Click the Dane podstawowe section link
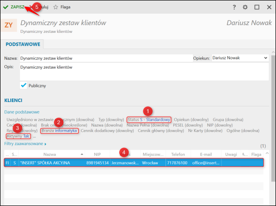 pos(22,112)
